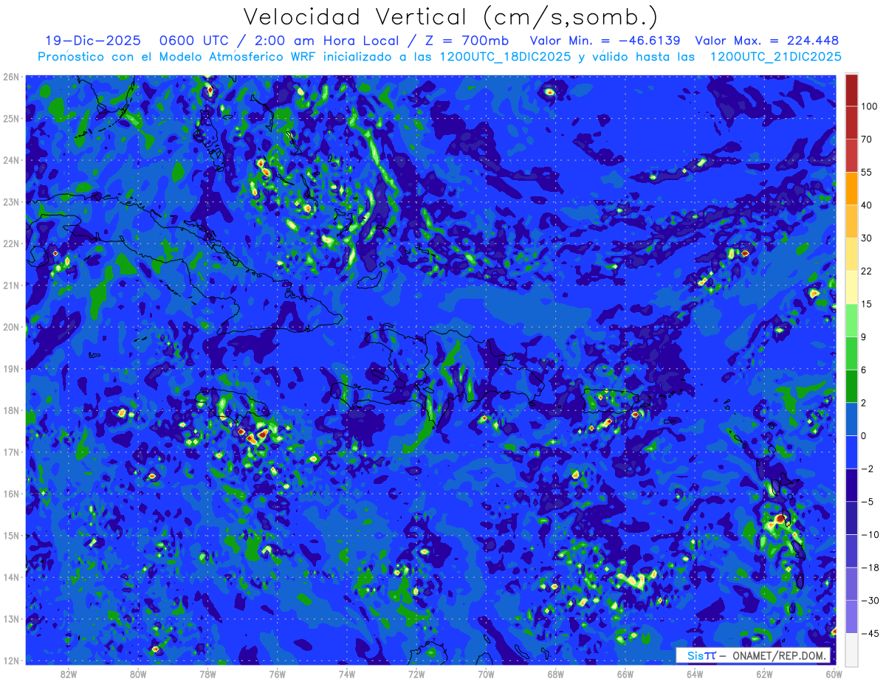Click the "21N" latitude axis label

pos(10,285)
